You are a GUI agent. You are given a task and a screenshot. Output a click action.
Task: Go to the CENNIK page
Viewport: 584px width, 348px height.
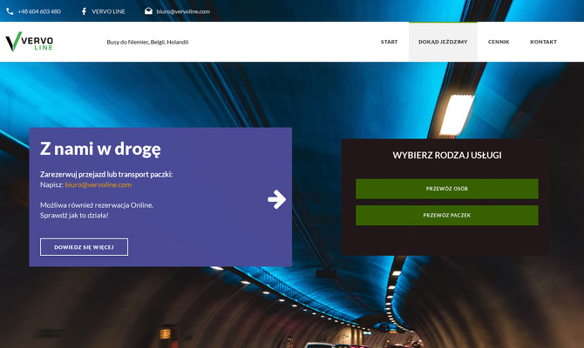pyautogui.click(x=499, y=42)
